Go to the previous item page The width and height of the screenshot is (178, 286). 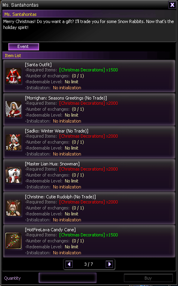[69, 264]
